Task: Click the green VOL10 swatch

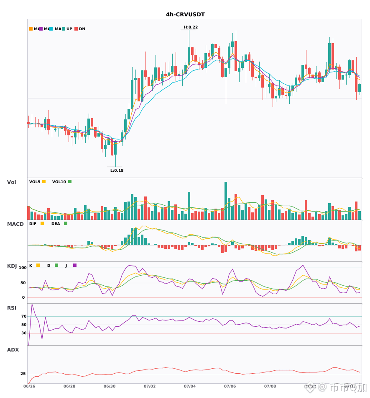Action: coord(70,181)
